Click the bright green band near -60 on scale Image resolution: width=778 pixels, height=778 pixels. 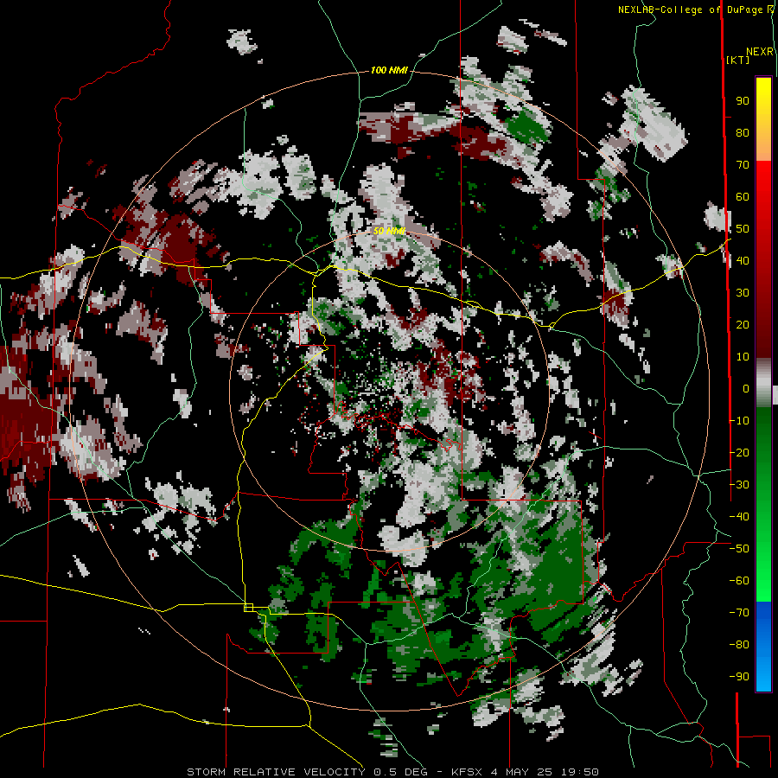(x=763, y=581)
